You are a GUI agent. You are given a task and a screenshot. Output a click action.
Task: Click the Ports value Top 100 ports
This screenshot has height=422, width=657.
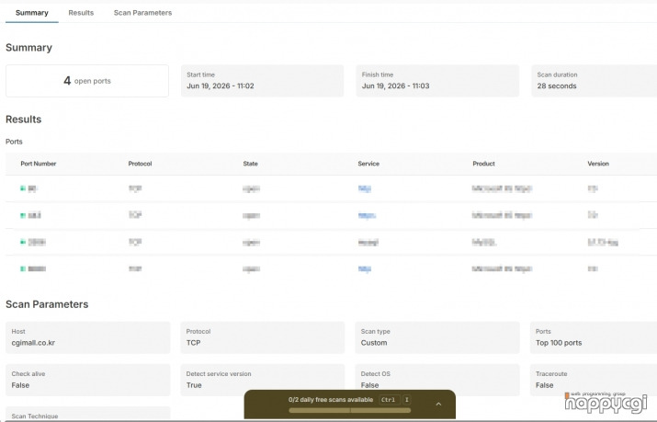[x=559, y=343]
